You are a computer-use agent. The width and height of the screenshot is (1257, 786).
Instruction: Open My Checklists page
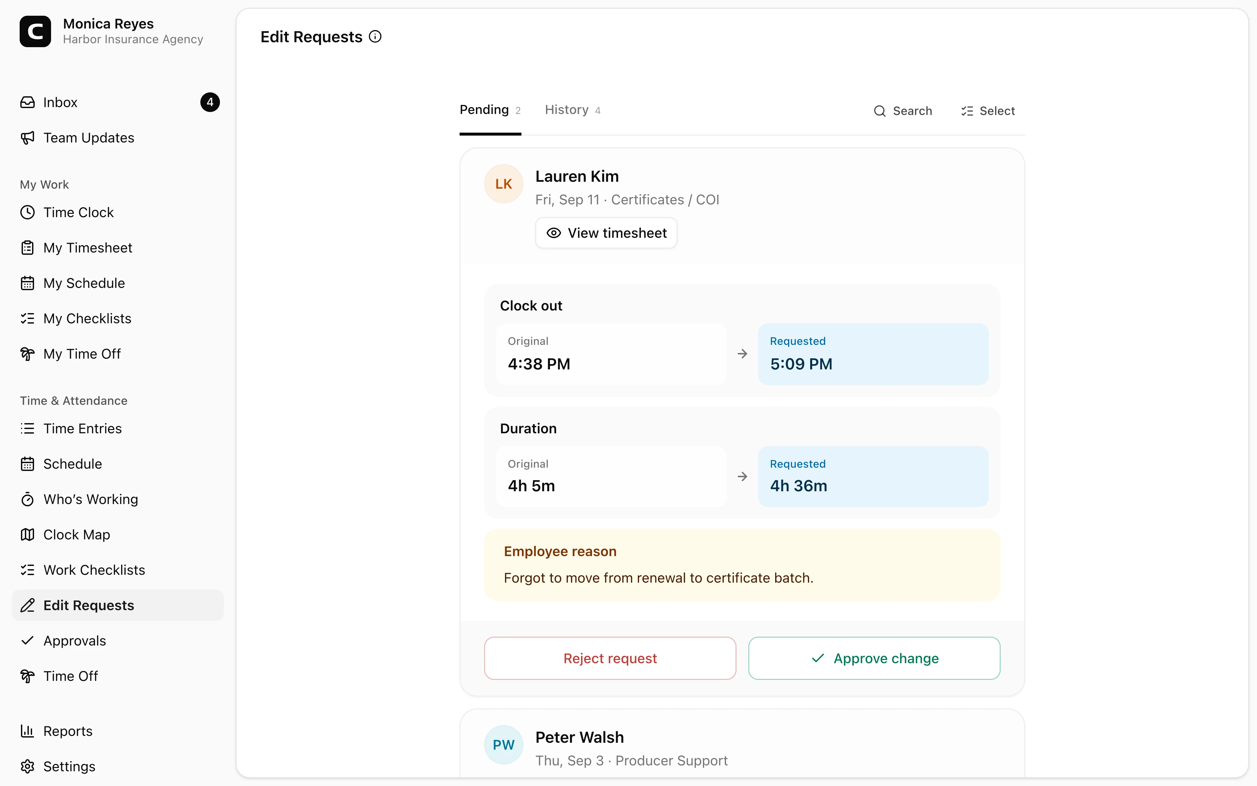118,319
